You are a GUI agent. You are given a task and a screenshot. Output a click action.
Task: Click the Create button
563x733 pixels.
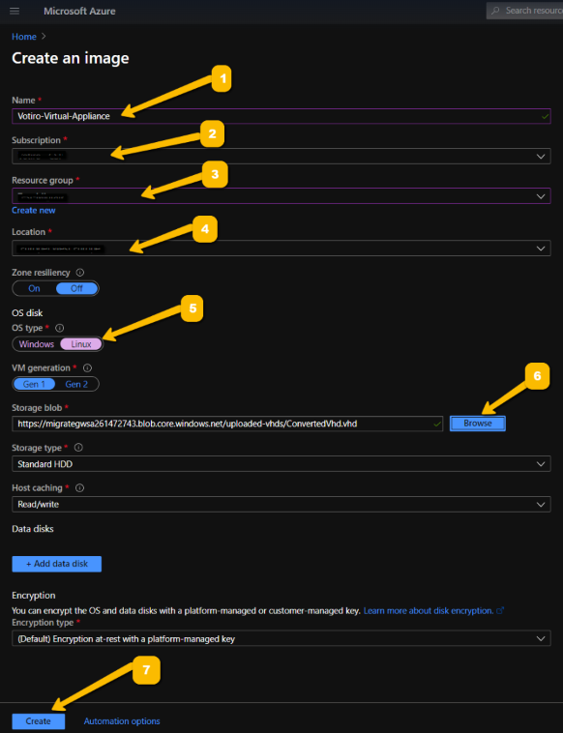point(38,720)
